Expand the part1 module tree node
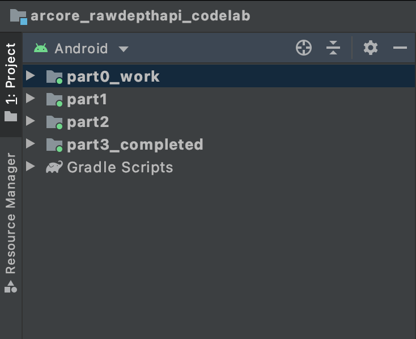Screen dimensions: 416x339 (31, 99)
